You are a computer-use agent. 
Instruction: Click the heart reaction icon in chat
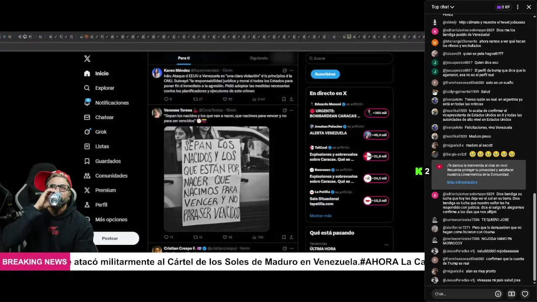(x=525, y=294)
